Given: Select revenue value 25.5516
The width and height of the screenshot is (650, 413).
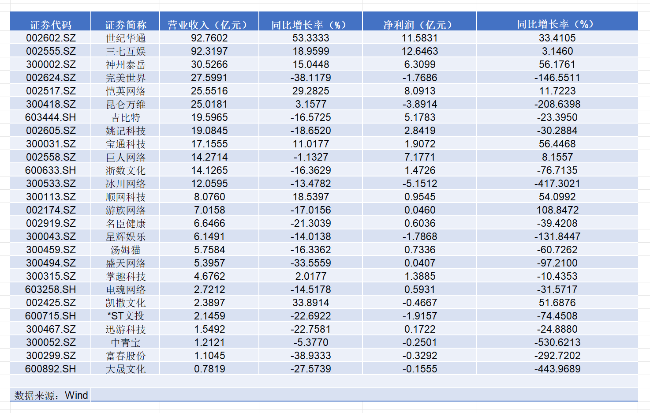Looking at the screenshot, I should (209, 91).
